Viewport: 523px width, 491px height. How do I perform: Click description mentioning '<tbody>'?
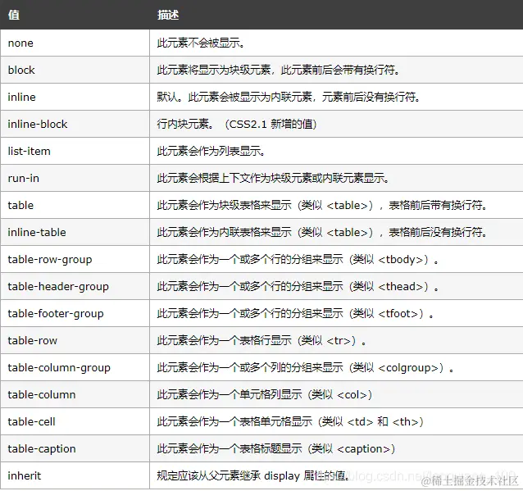coord(298,259)
